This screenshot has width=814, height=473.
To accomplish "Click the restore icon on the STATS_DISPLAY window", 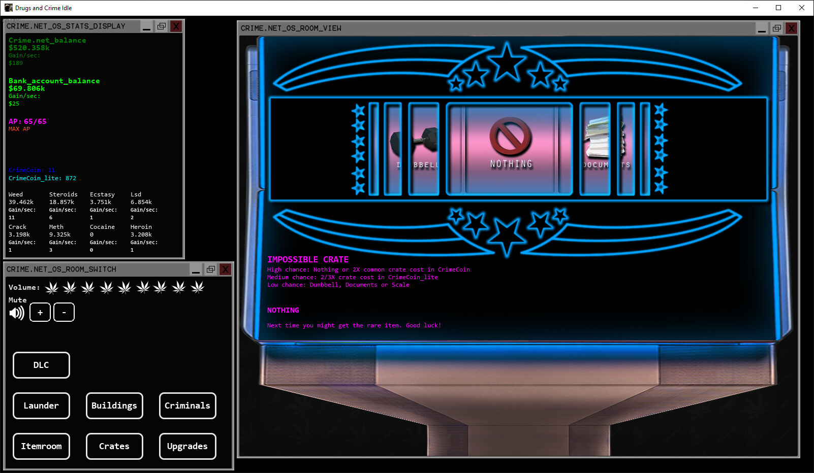I will tap(161, 26).
